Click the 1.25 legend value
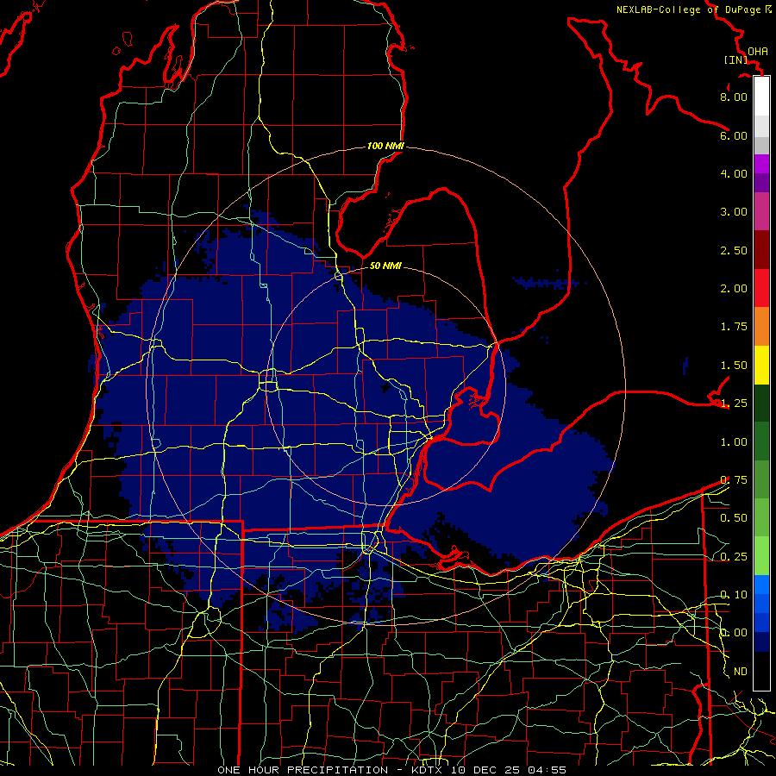The height and width of the screenshot is (776, 776). pyautogui.click(x=734, y=404)
